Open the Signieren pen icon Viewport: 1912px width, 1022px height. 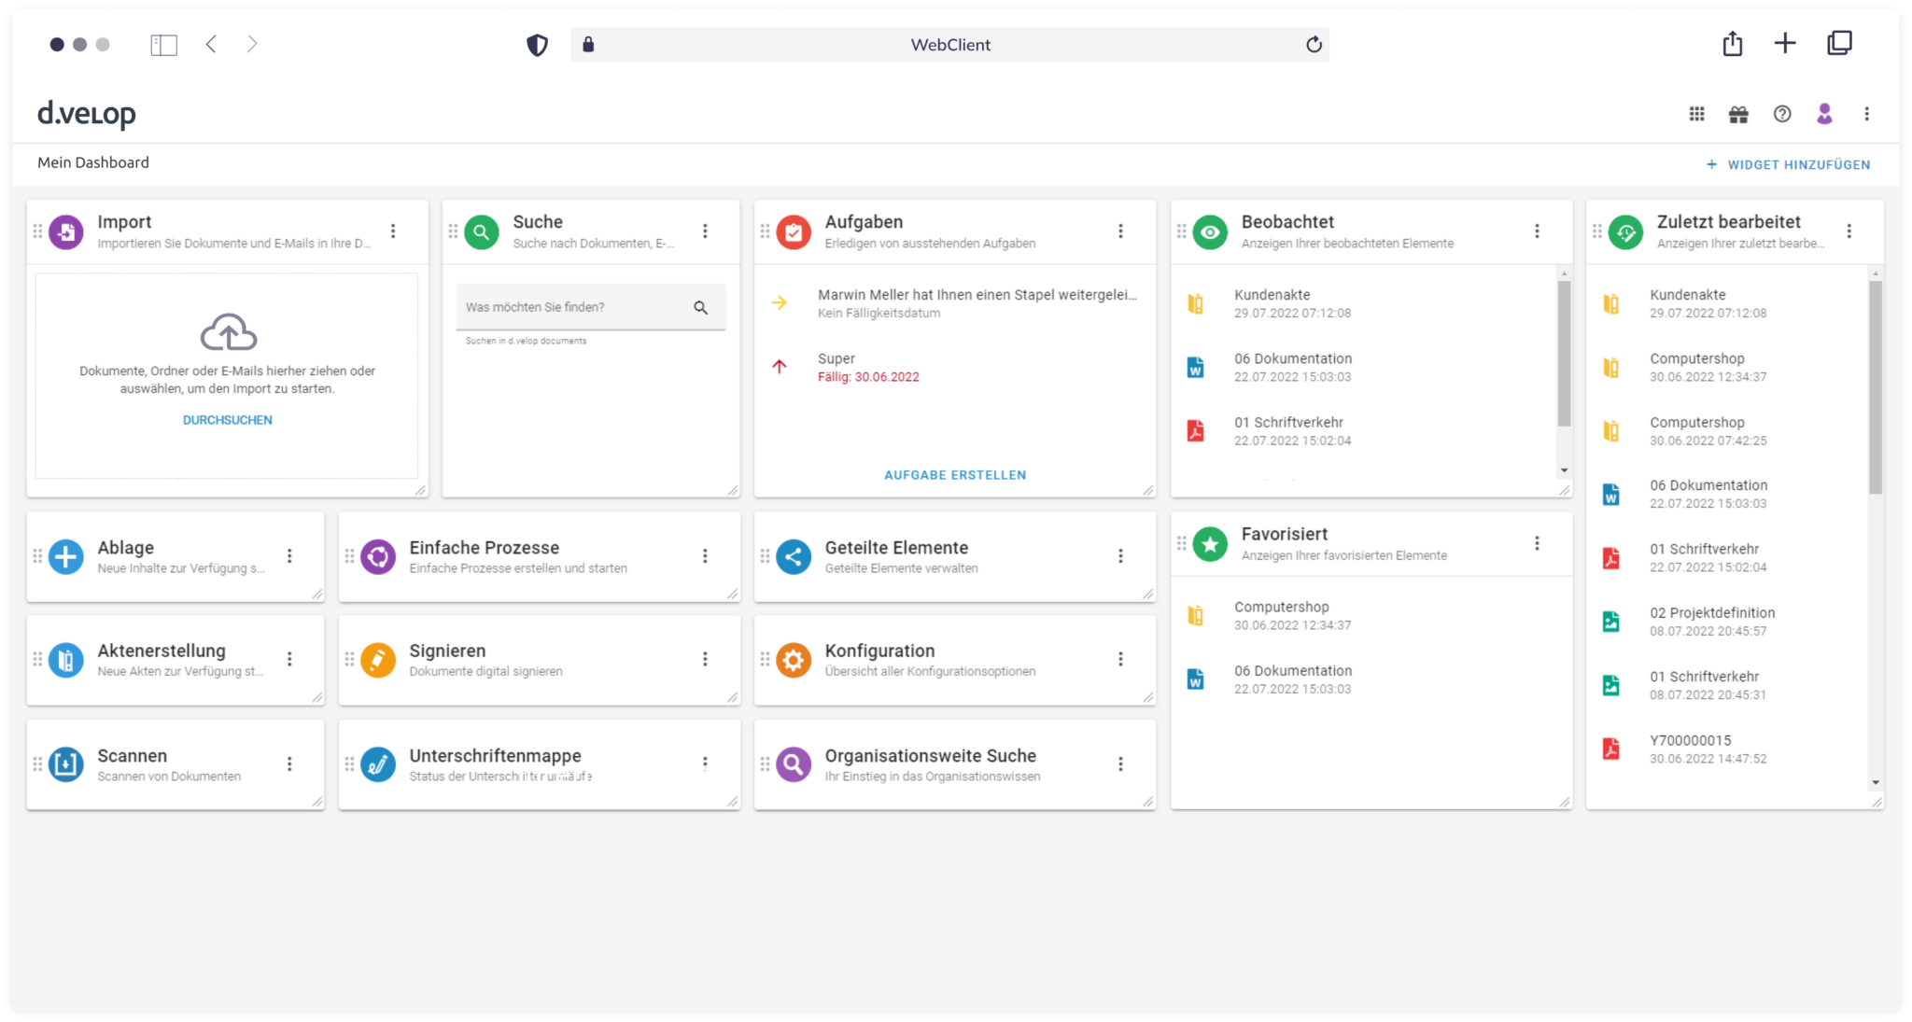(378, 660)
